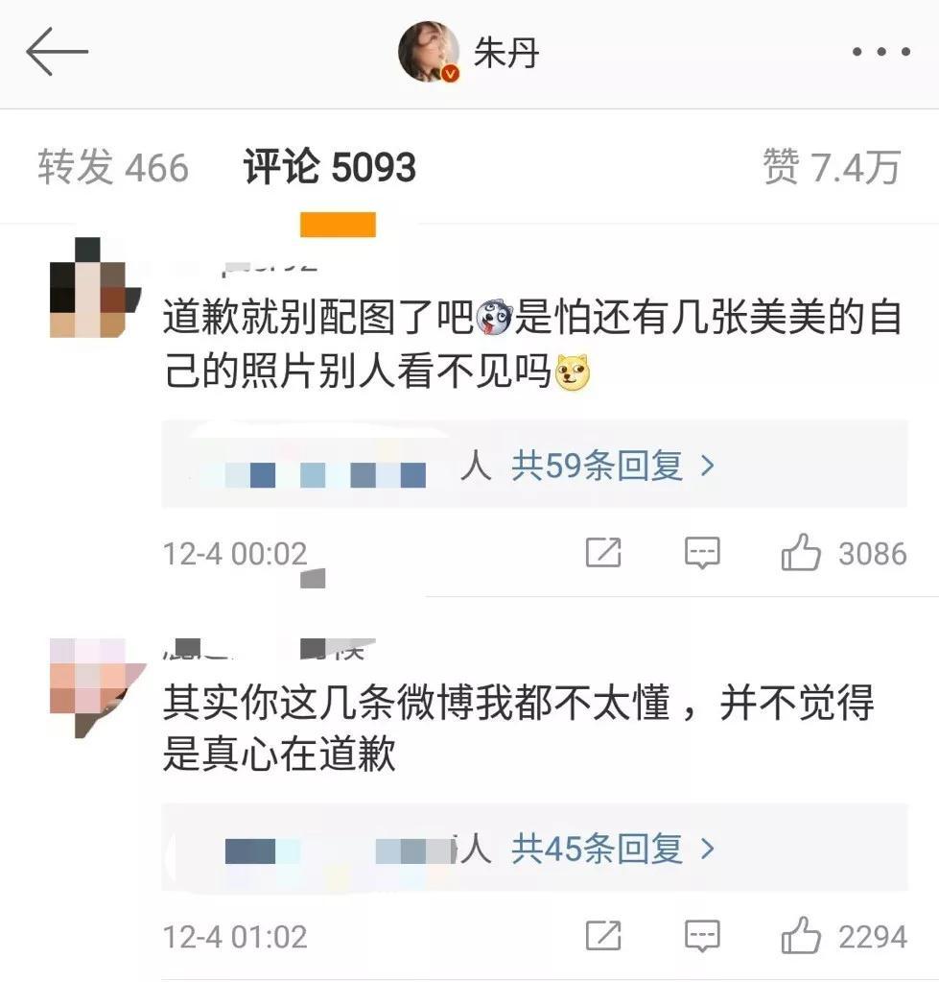This screenshot has width=939, height=982.
Task: Switch to the 转发 466 tab
Action: (x=113, y=167)
